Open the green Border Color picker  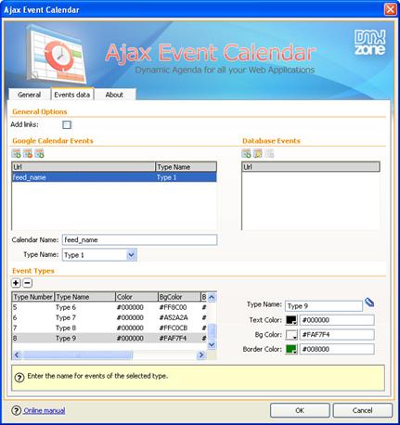coord(291,349)
